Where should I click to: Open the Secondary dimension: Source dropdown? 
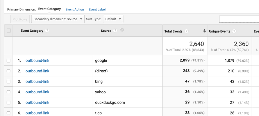58,19
